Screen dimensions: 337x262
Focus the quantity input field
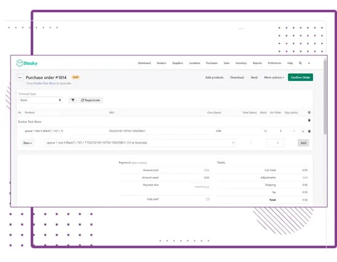[x=275, y=143]
